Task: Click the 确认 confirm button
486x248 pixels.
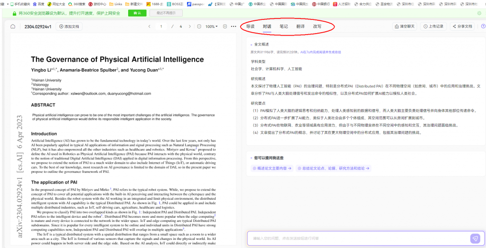Action: 137,13
